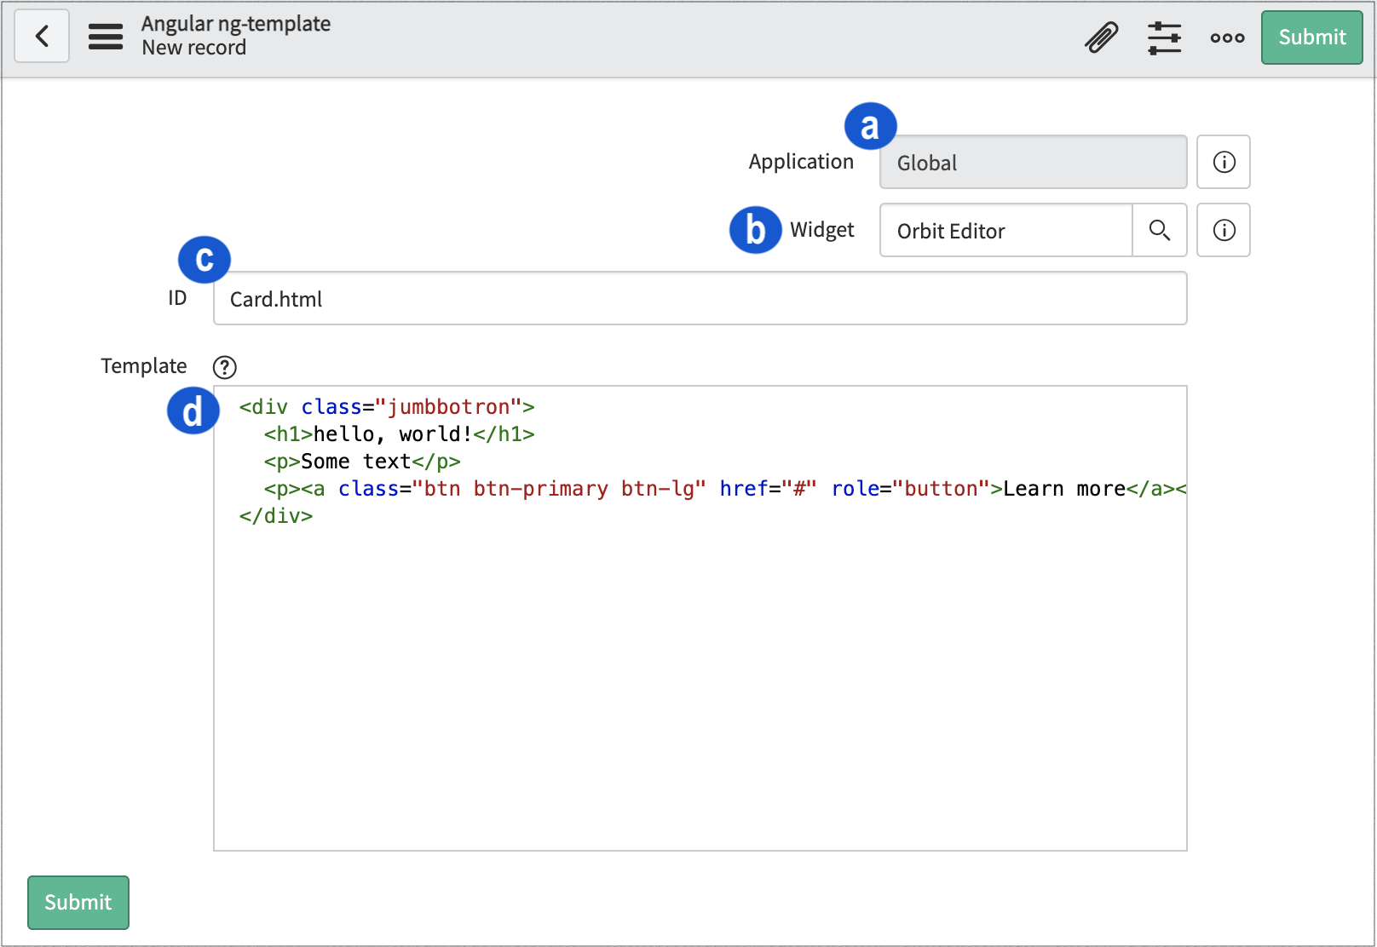Screen dimensions: 1377x947
Task: Click annotation marker c near ID
Action: (x=204, y=260)
